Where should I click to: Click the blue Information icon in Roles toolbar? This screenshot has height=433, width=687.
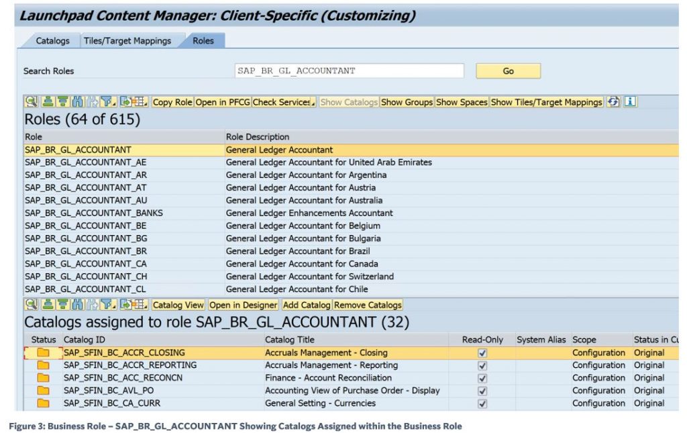coord(630,101)
